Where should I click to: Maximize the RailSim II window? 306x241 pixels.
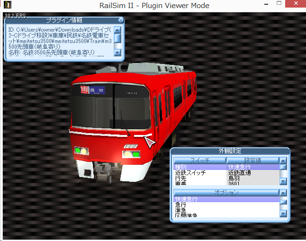point(279,3)
